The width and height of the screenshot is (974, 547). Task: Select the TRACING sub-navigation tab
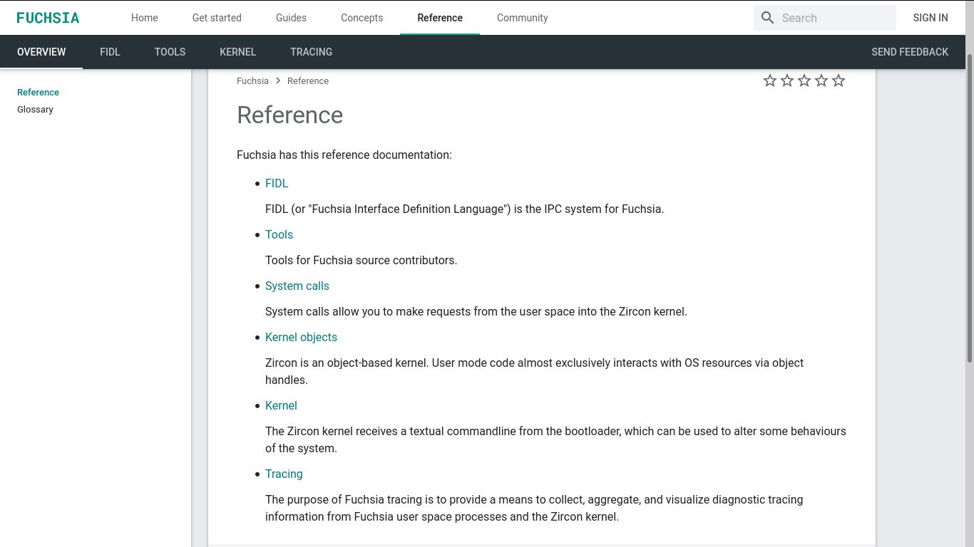click(x=311, y=52)
